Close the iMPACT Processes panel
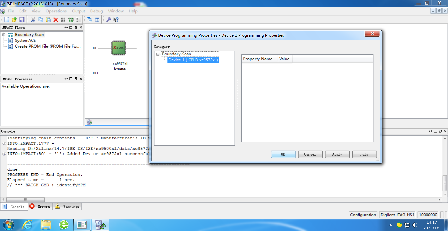Screen dimensions: 448x231 (x=81, y=79)
